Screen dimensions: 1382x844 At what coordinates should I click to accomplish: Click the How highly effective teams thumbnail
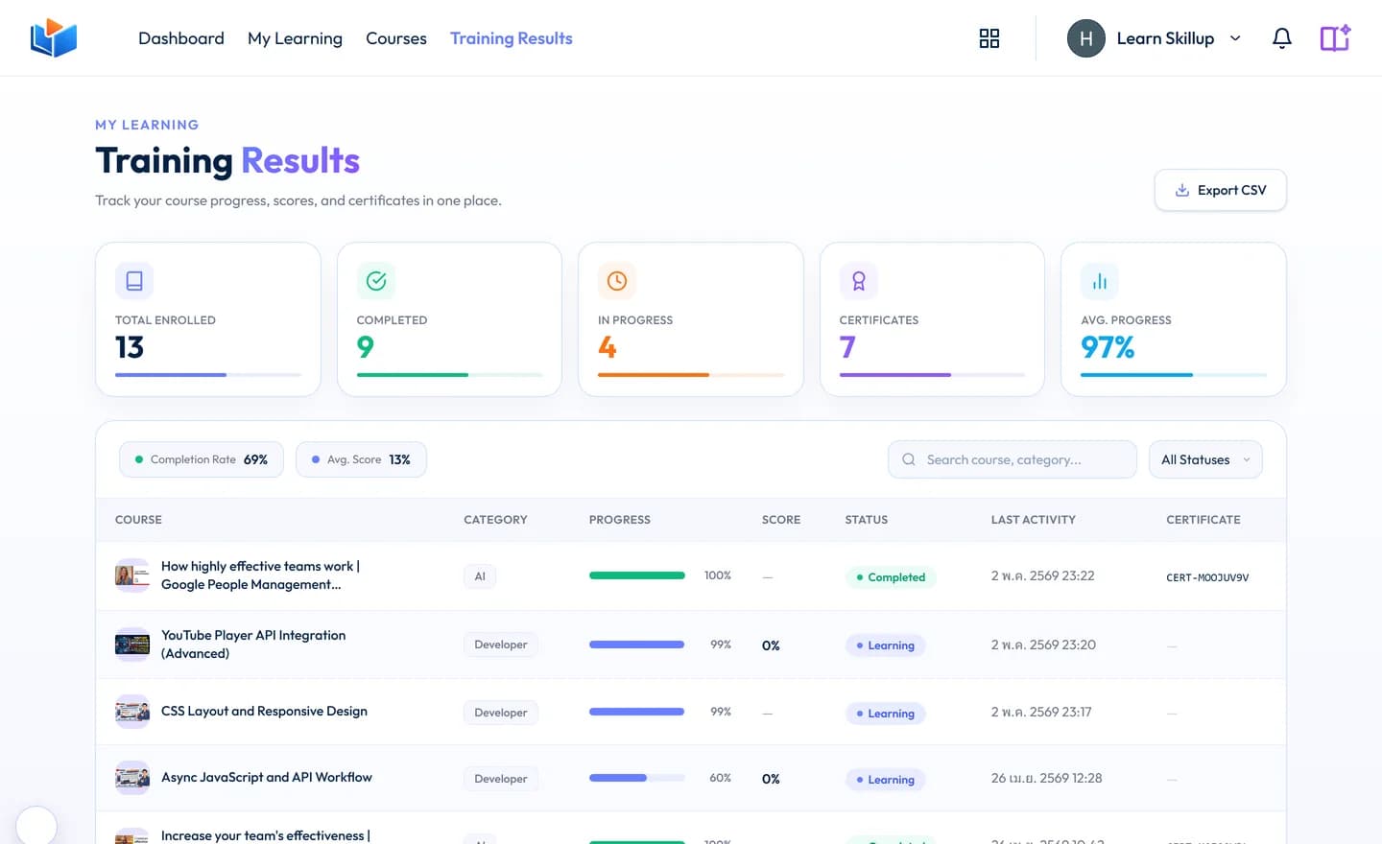click(x=132, y=575)
